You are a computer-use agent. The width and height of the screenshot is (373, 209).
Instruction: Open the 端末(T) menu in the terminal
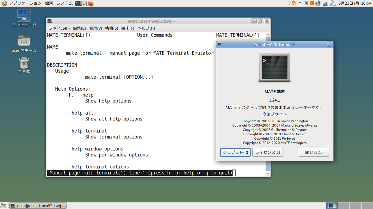[x=128, y=28]
